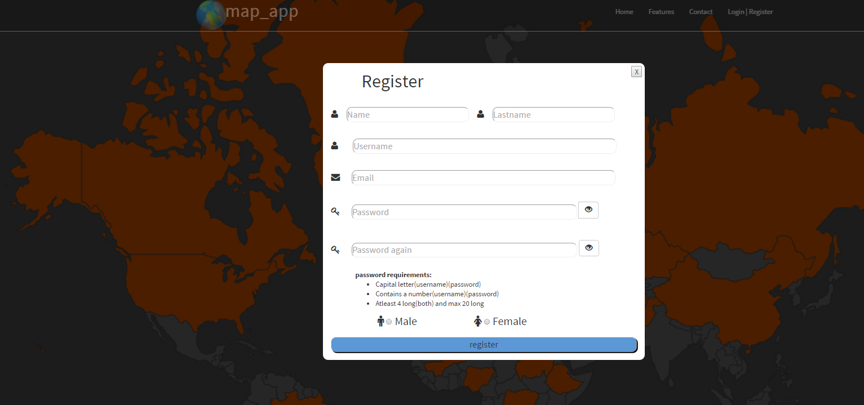Toggle visibility of Password again field

pos(589,248)
